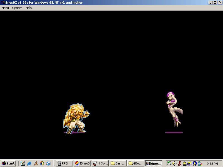Click the display settings tray icon

(x=189, y=163)
